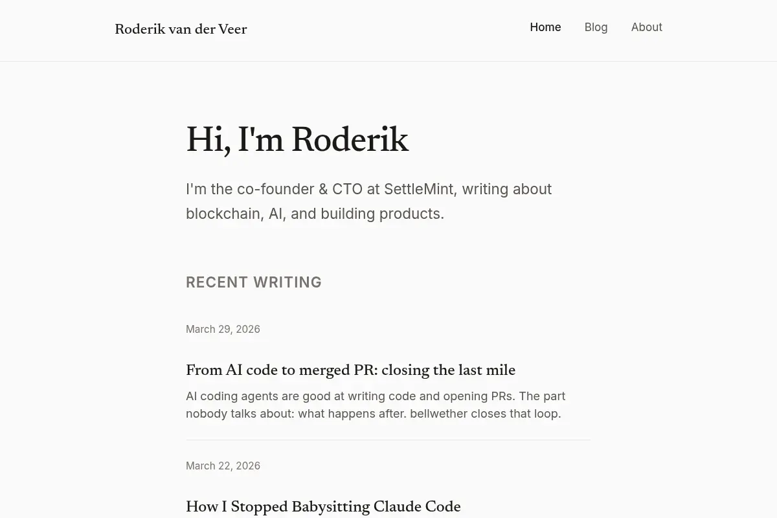This screenshot has width=777, height=518.
Task: Click excerpt line starting 'AI coding agents'
Action: point(376,396)
